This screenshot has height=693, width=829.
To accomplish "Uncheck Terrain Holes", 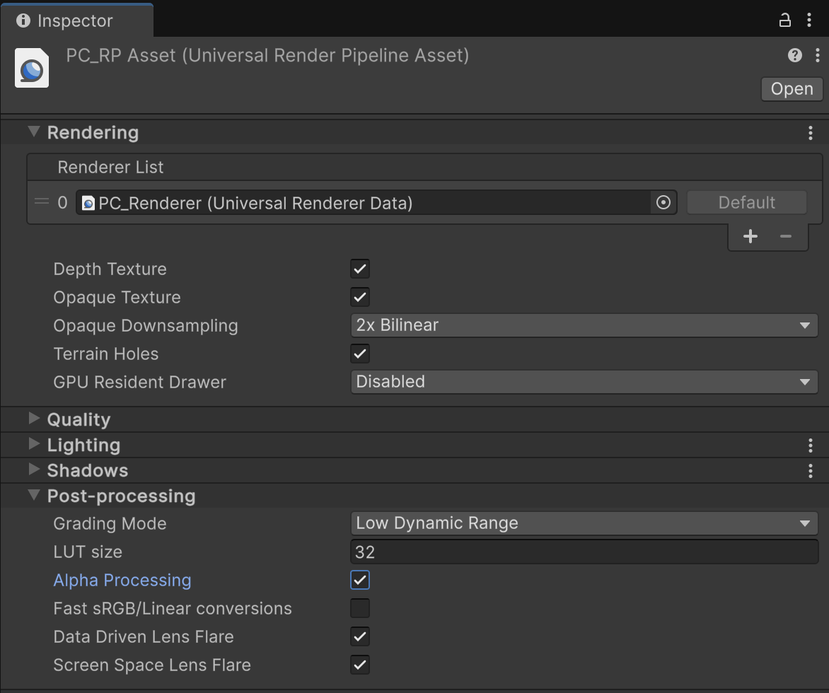I will 359,354.
